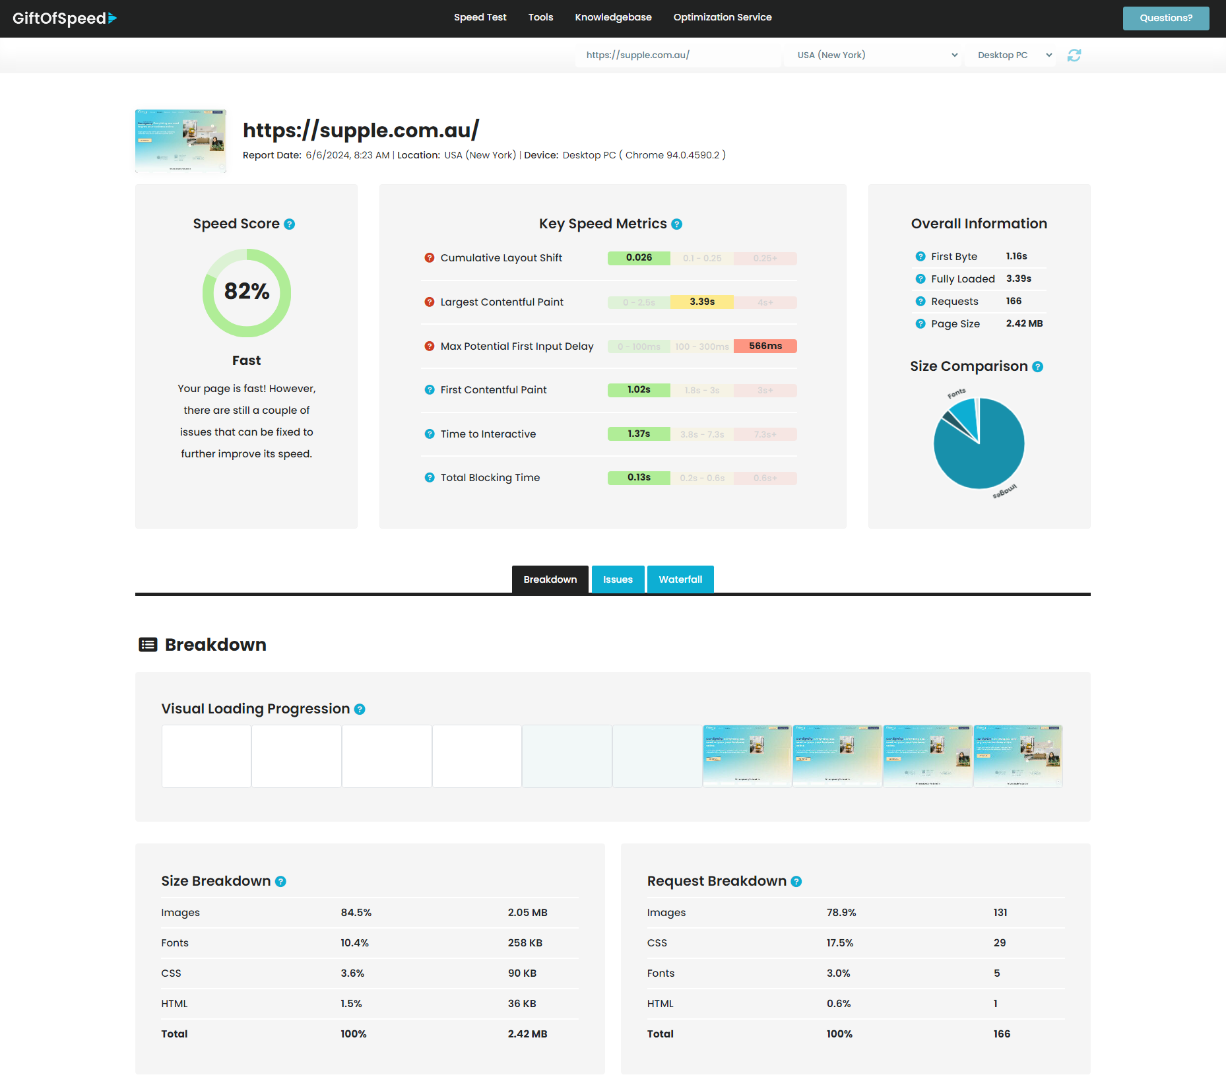Click Fonts 258 KB in Size Breakdown

(x=525, y=943)
